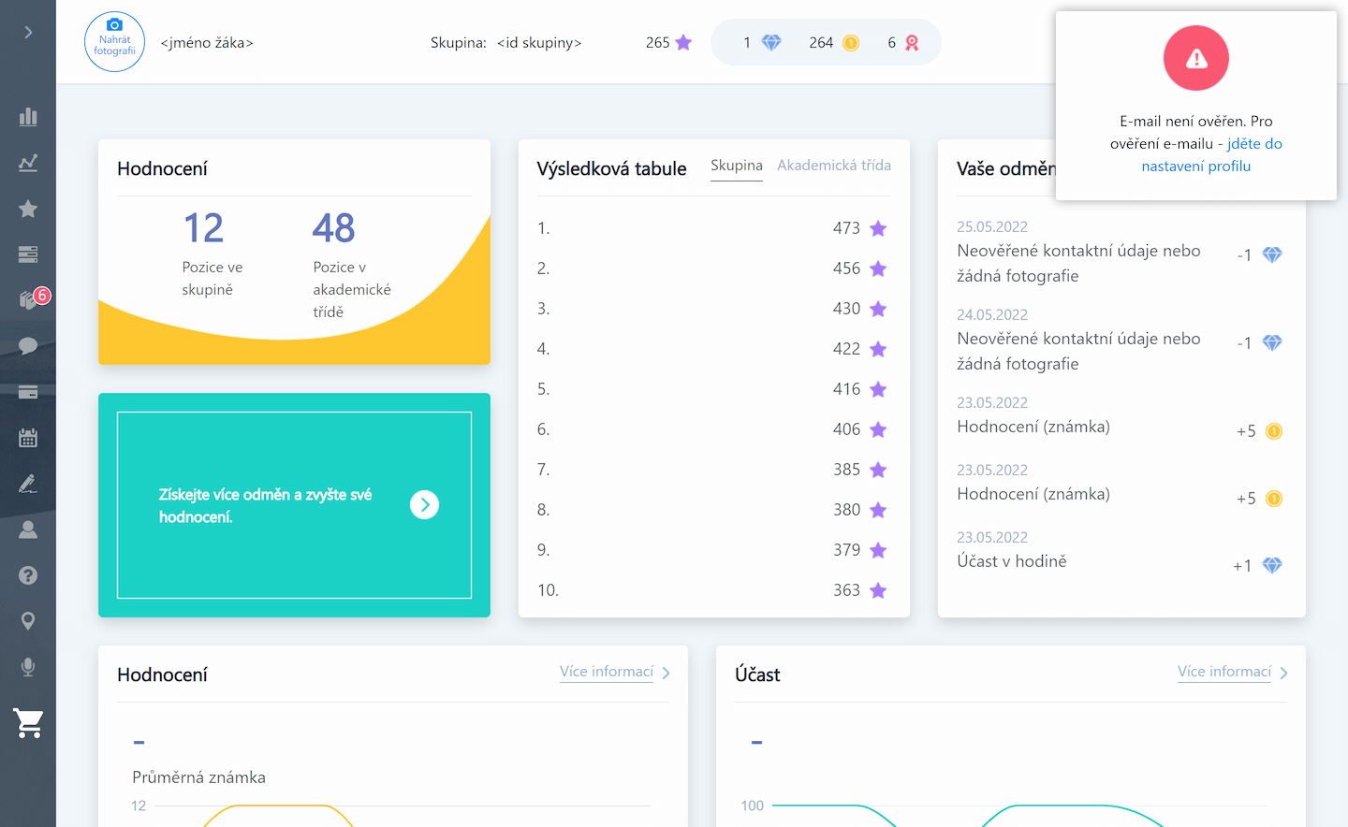Select leaderboard row 3 with 430

click(x=713, y=309)
